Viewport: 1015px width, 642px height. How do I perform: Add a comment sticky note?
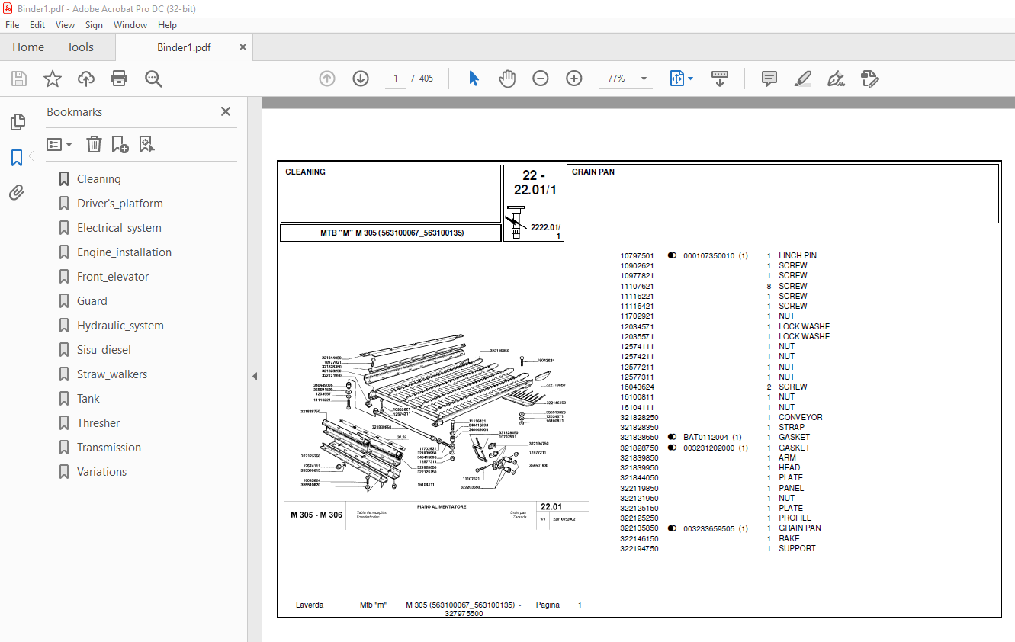click(x=769, y=79)
